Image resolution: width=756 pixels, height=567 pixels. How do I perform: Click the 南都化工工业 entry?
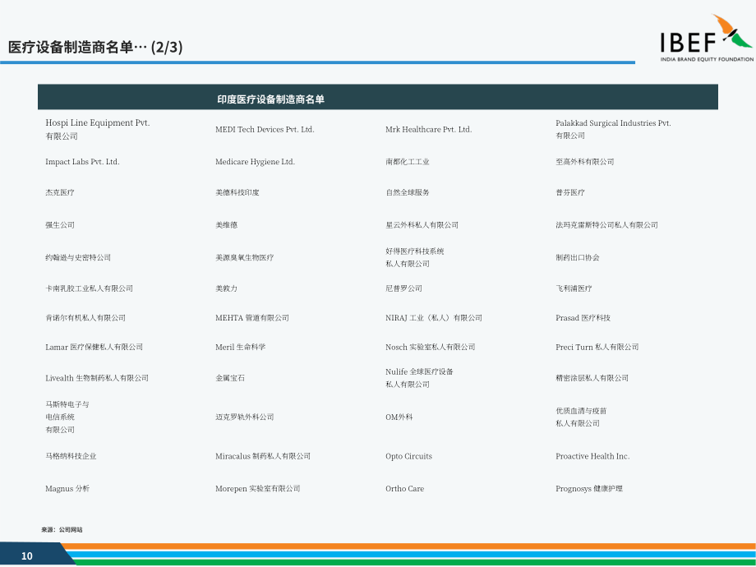(x=408, y=162)
